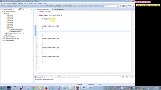Fold method3 with its collapse marker

coord(38,48)
